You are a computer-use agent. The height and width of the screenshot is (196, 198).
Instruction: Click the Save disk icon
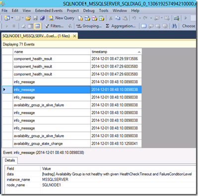point(35,18)
